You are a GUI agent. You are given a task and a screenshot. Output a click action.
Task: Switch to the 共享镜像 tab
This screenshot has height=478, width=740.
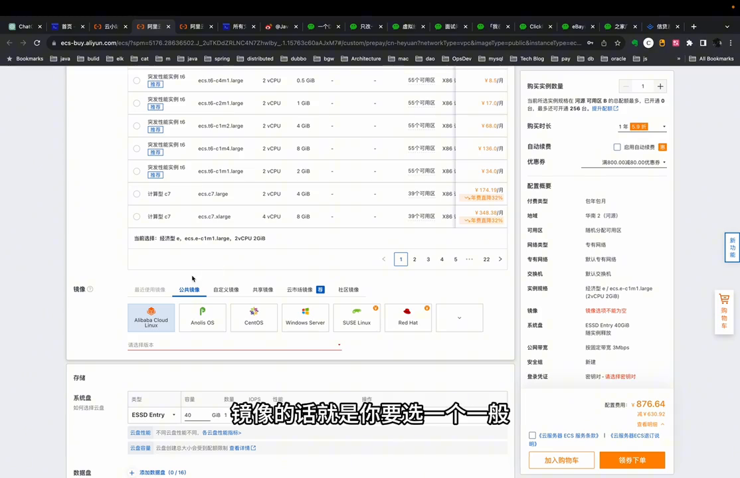point(263,289)
